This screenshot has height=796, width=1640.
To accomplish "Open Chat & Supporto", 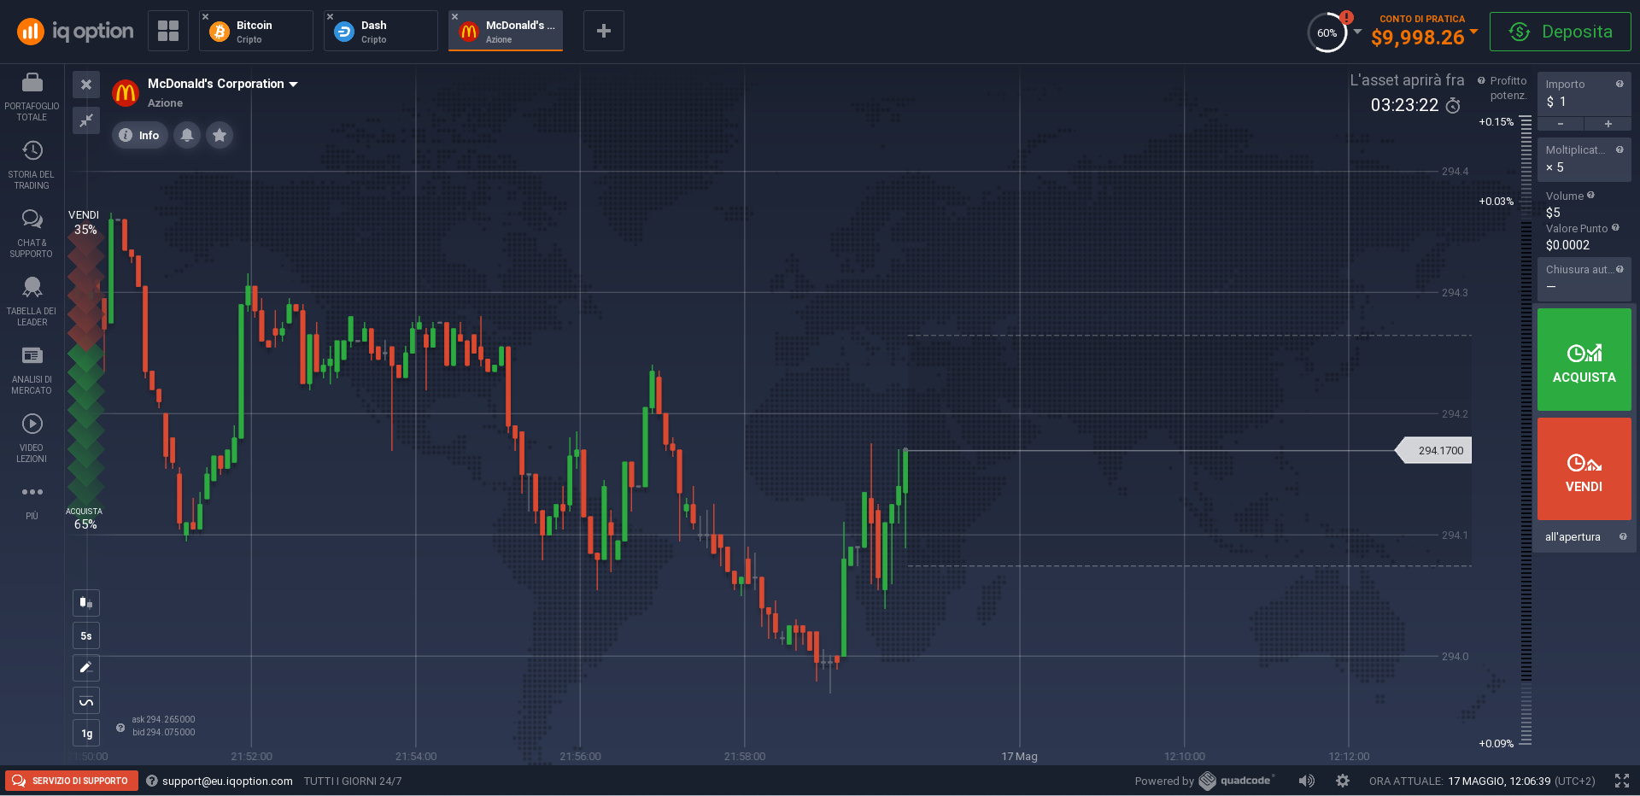I will pyautogui.click(x=32, y=233).
